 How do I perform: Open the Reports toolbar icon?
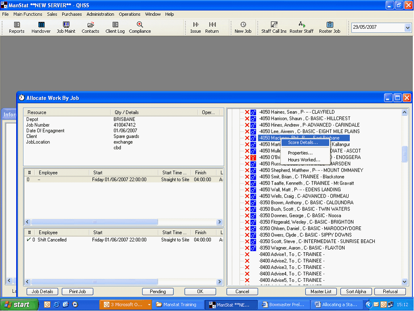17,25
